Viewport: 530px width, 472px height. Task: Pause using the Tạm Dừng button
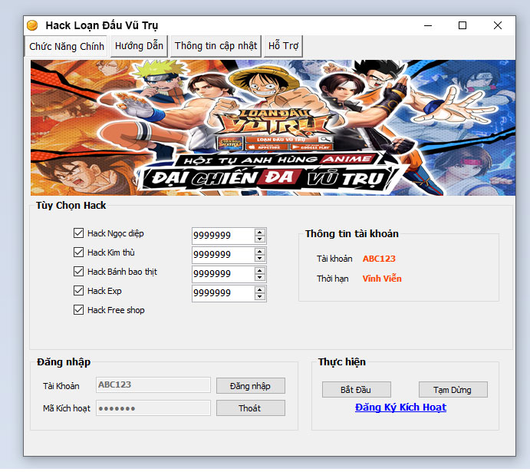453,390
